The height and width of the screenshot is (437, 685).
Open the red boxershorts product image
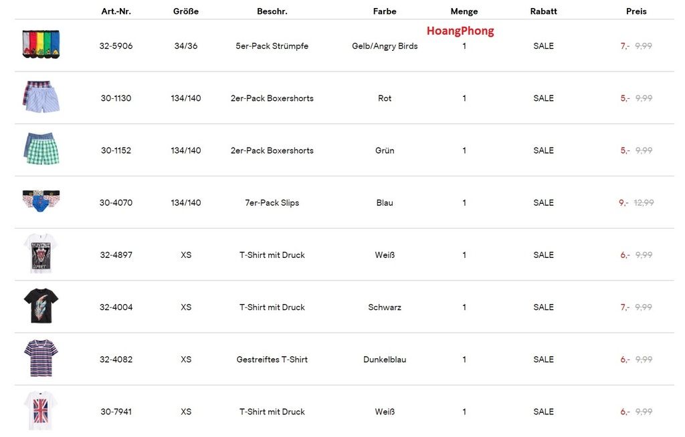click(41, 97)
